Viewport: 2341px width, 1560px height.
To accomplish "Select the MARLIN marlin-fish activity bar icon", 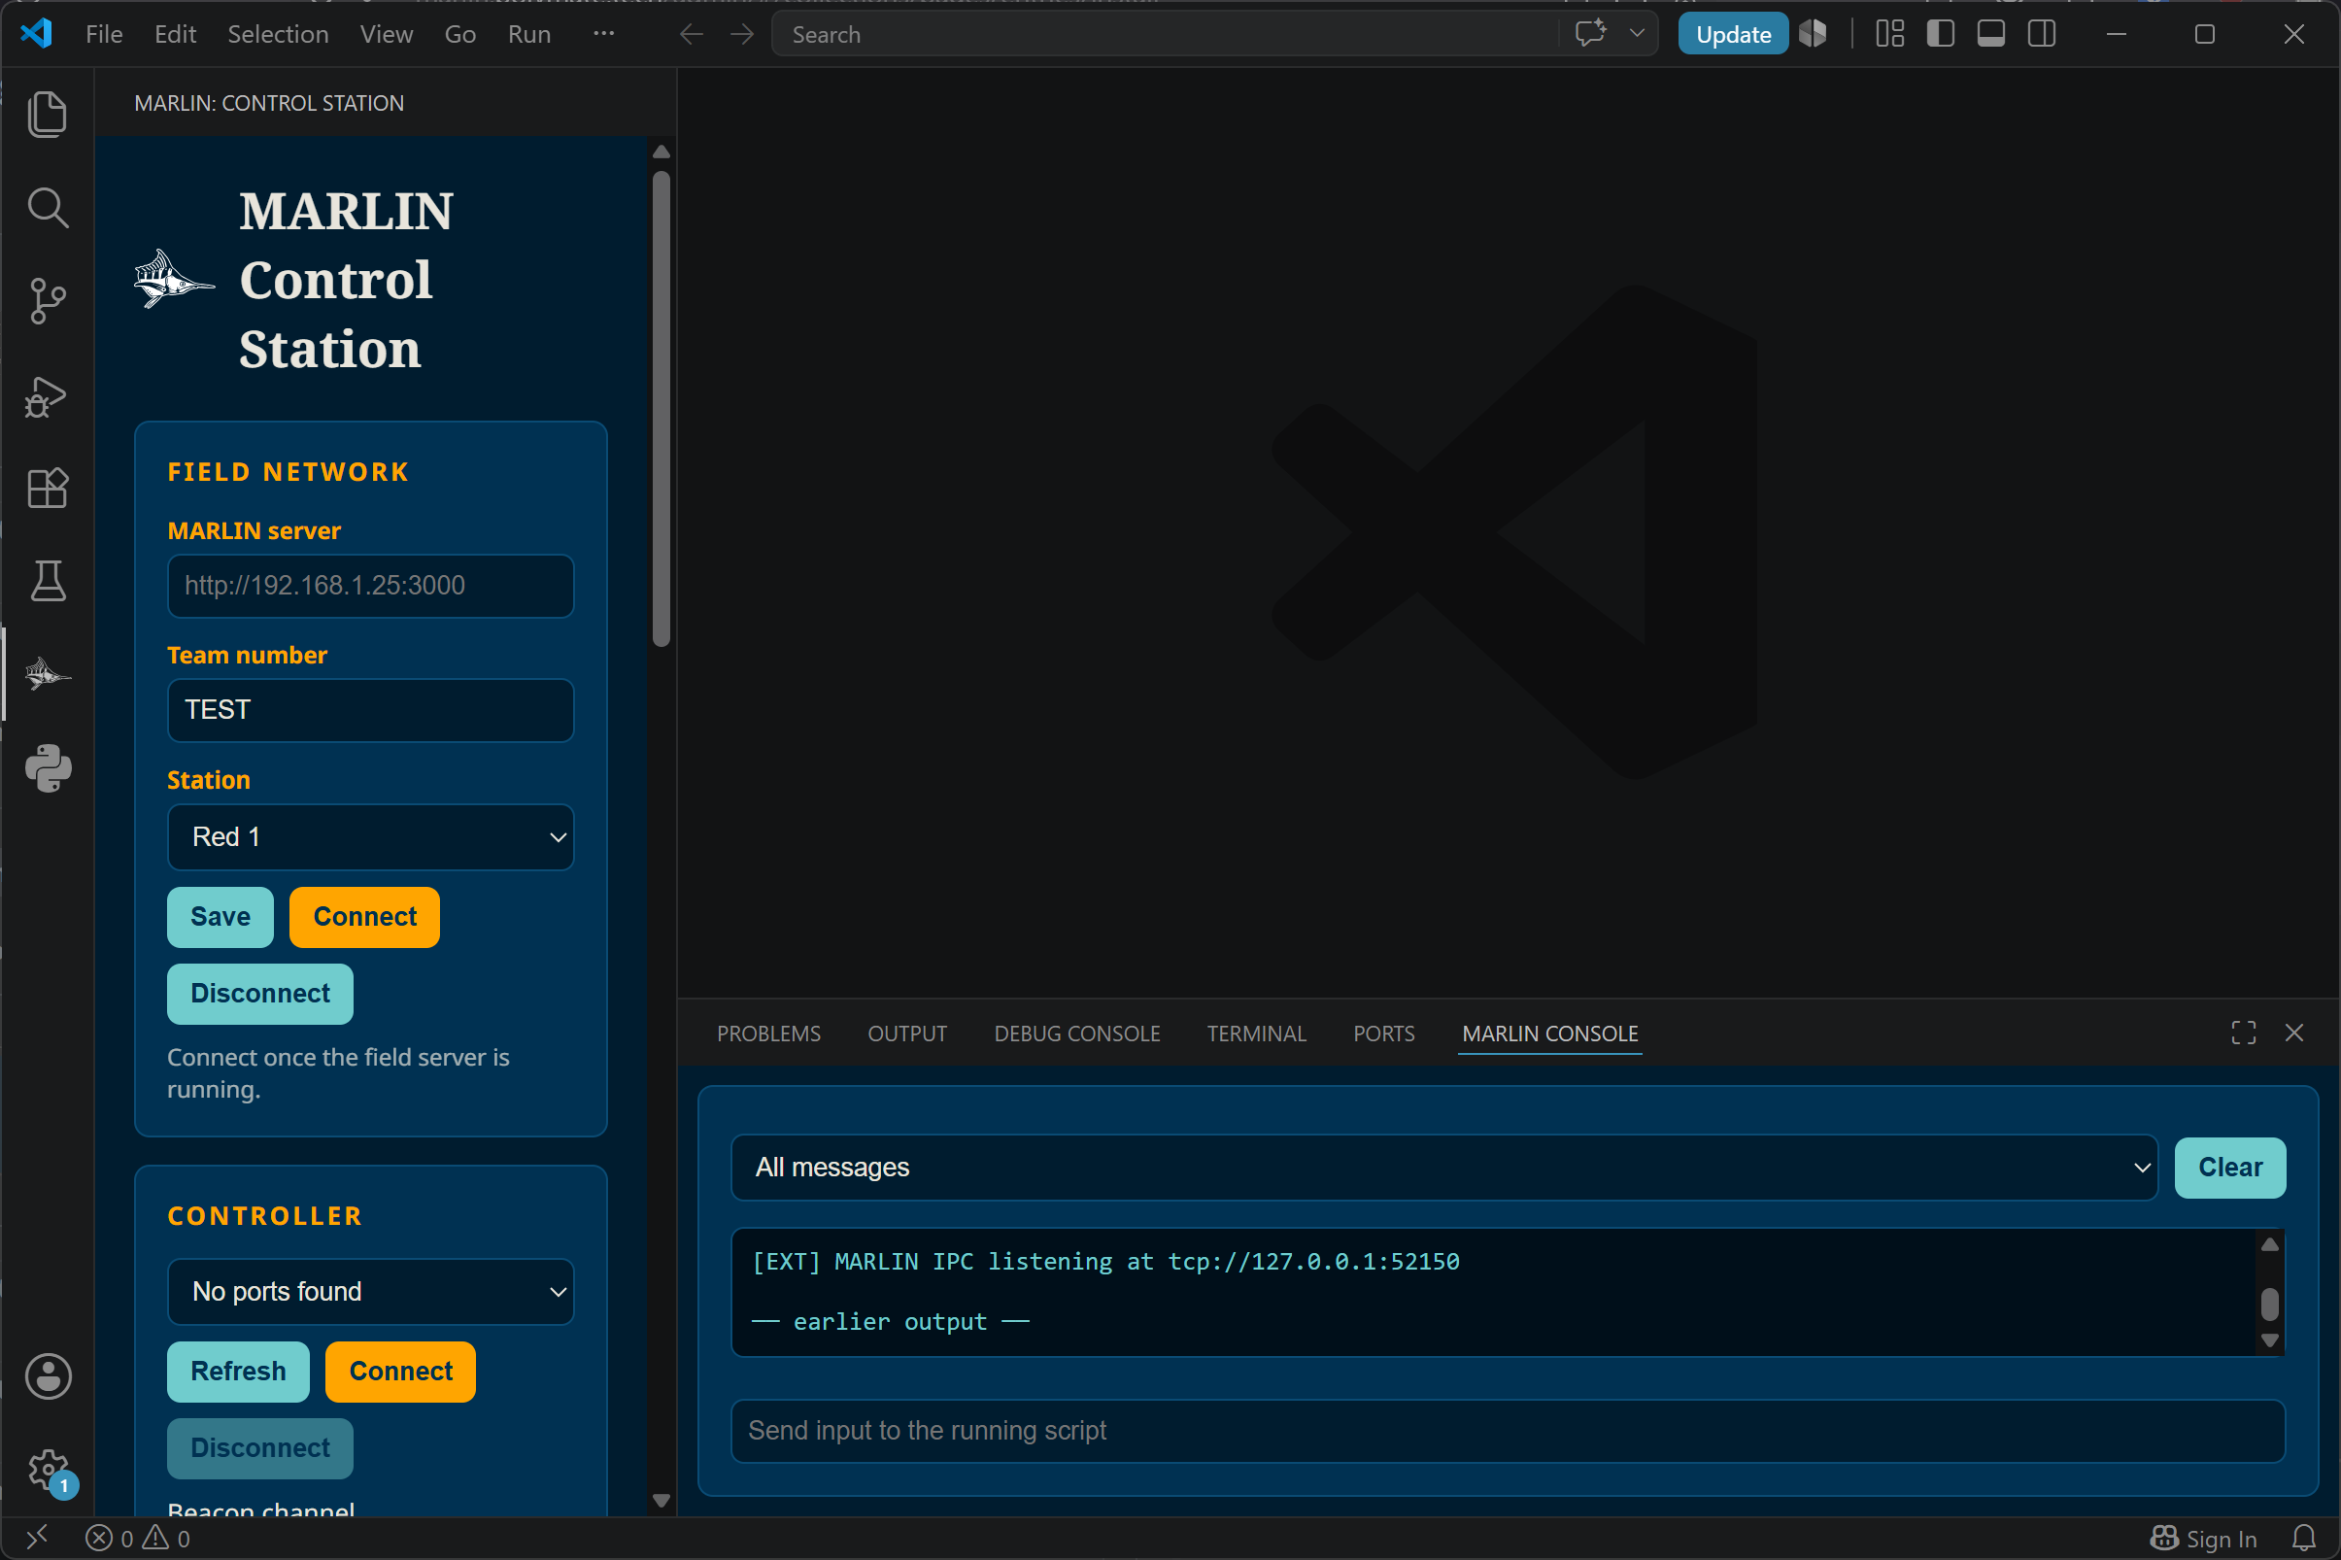I will tap(47, 674).
